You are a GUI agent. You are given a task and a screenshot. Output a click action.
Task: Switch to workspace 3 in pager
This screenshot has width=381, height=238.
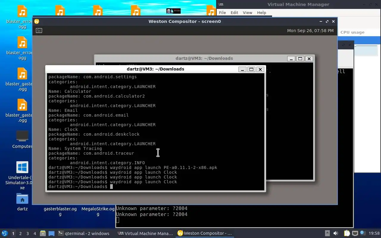click(28, 234)
